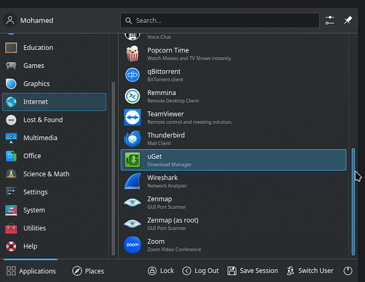Image resolution: width=365 pixels, height=282 pixels.
Task: Open the Science & Math category
Action: click(46, 174)
